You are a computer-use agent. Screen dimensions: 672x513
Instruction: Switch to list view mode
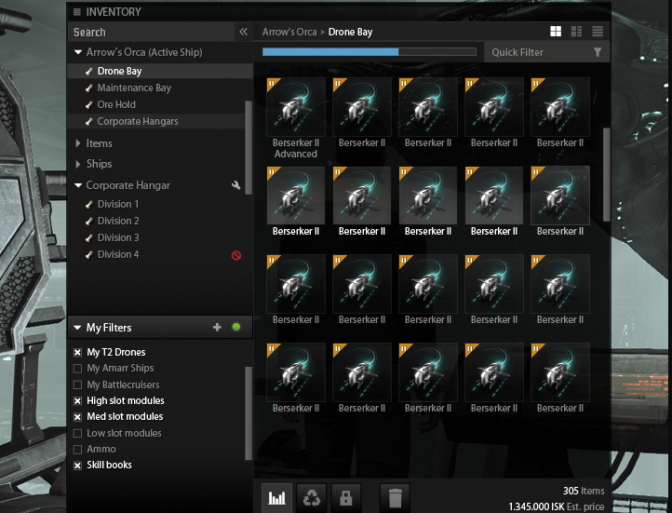598,32
